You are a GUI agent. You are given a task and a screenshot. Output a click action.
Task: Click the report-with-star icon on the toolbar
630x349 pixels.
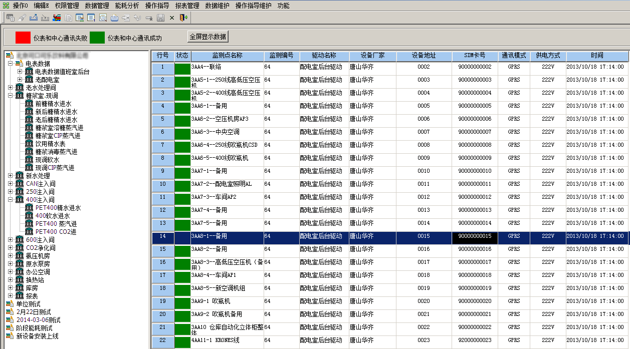(x=79, y=18)
